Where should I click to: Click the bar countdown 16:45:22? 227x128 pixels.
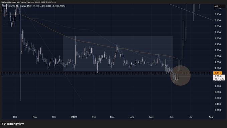click(x=219, y=79)
